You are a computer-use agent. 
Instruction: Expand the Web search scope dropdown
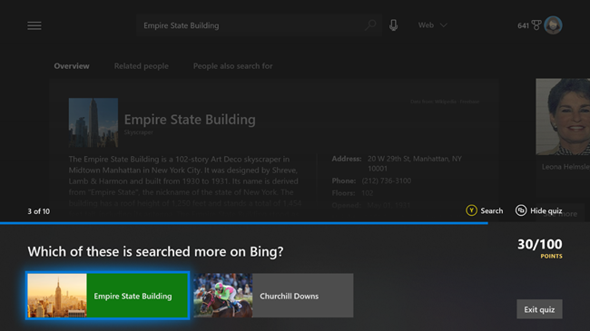(x=433, y=25)
